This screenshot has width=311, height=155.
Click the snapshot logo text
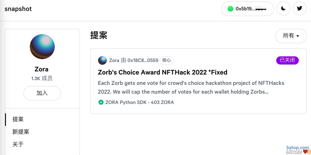(18, 9)
